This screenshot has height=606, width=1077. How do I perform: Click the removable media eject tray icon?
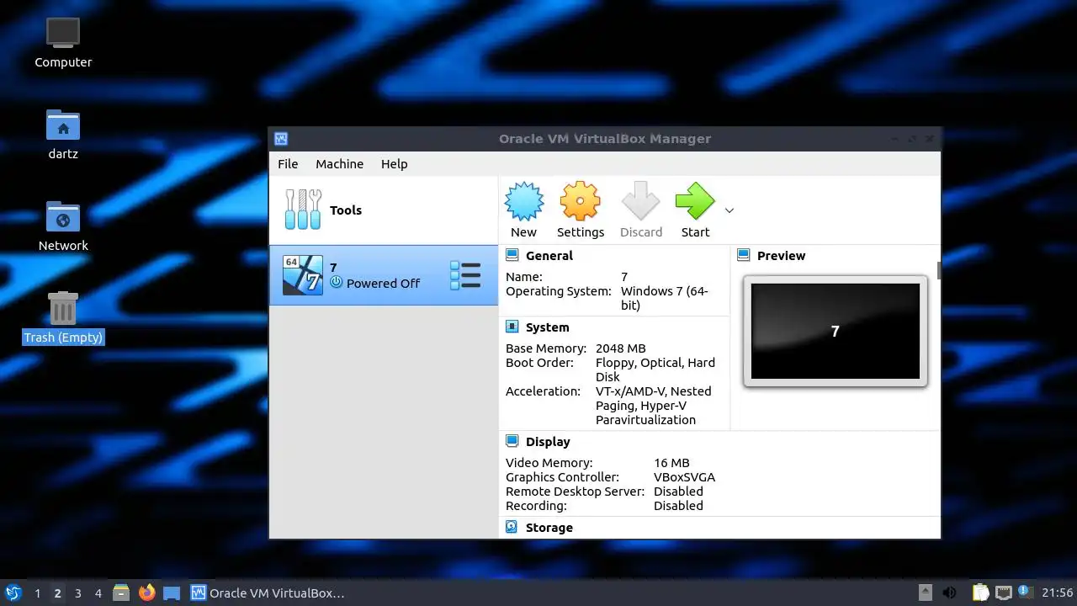[x=925, y=593]
